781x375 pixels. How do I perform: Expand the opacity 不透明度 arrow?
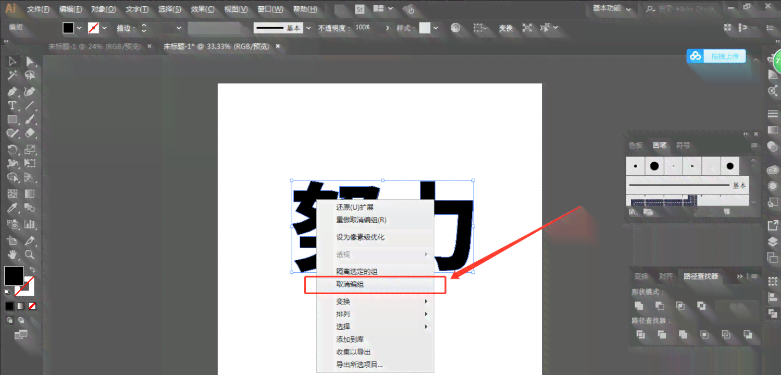click(387, 28)
